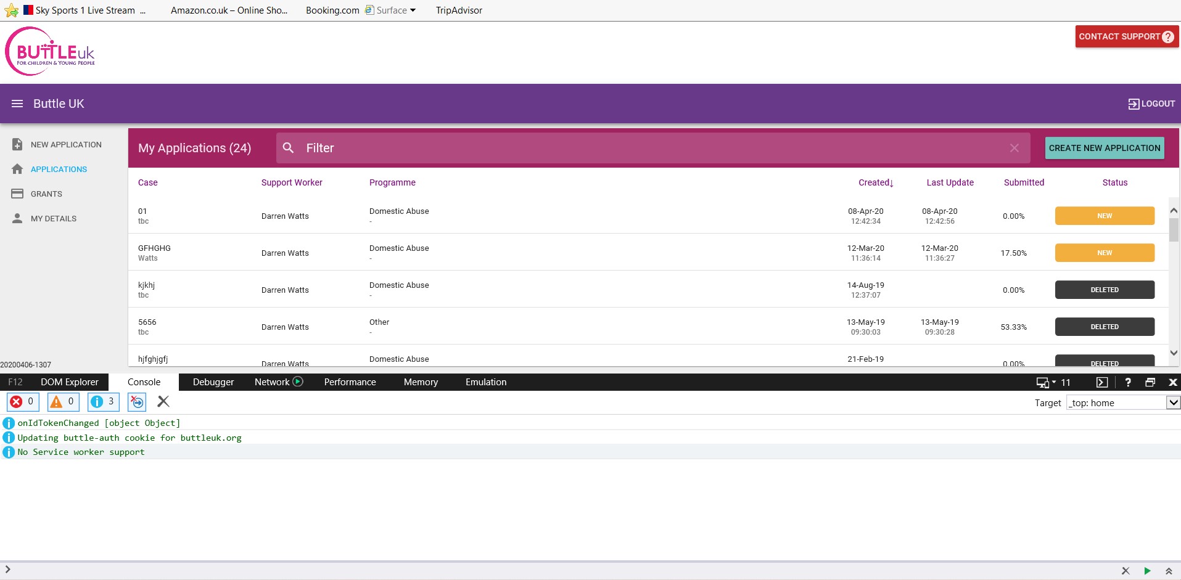Screen dimensions: 1181x580
Task: Expand the Surface favorites folder
Action: point(390,10)
